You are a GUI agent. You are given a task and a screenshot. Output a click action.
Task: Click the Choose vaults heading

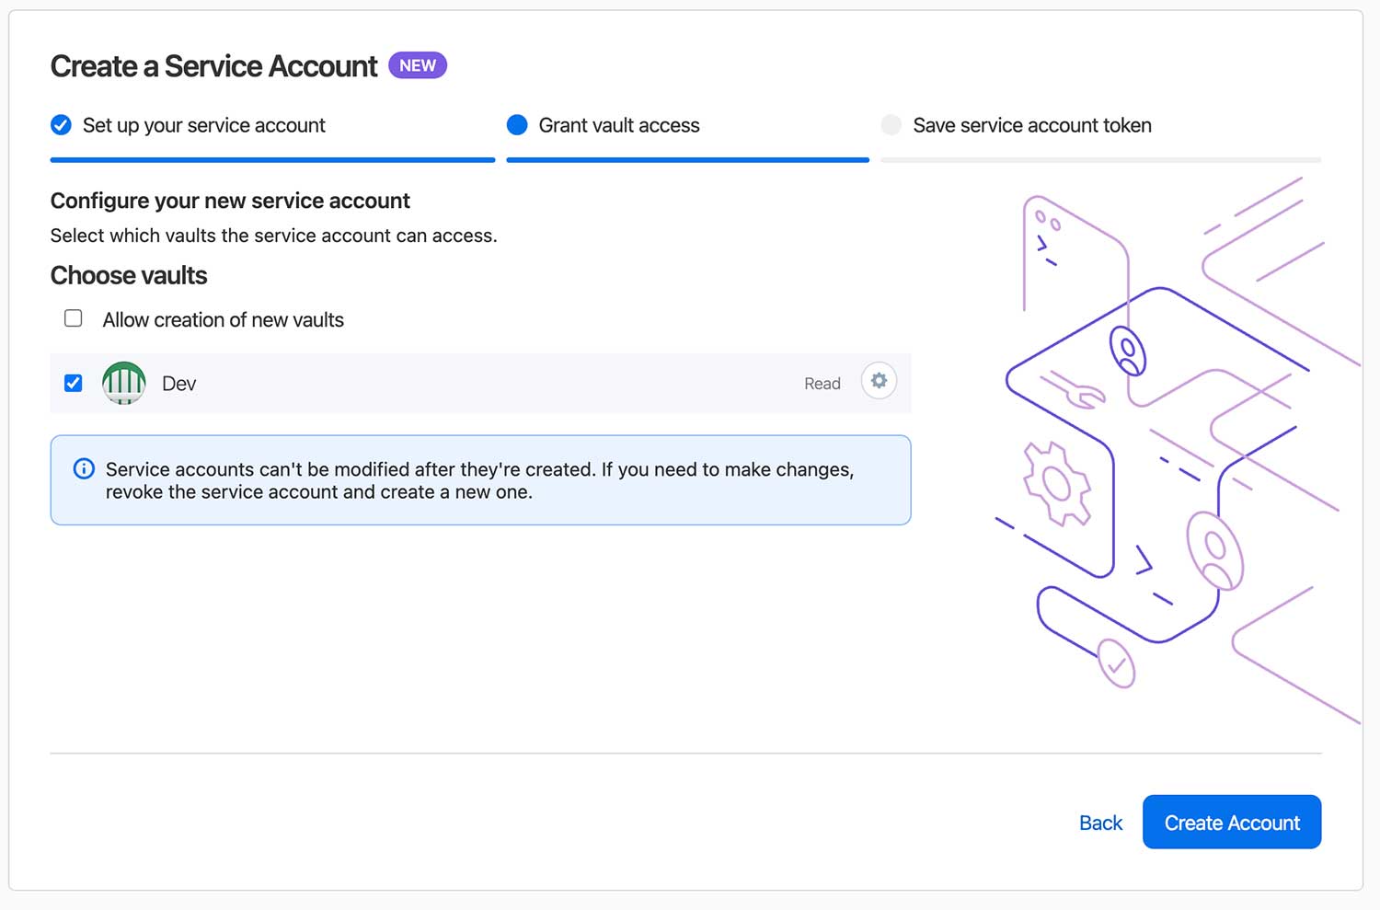click(129, 275)
